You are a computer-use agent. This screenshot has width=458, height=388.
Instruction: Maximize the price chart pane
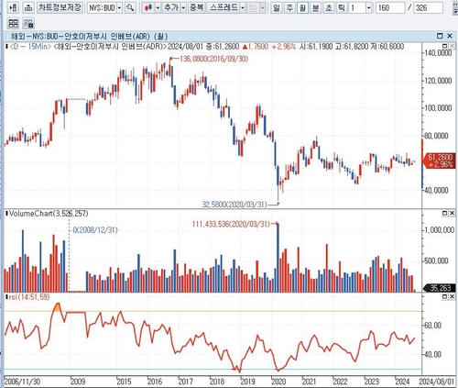tap(445, 46)
